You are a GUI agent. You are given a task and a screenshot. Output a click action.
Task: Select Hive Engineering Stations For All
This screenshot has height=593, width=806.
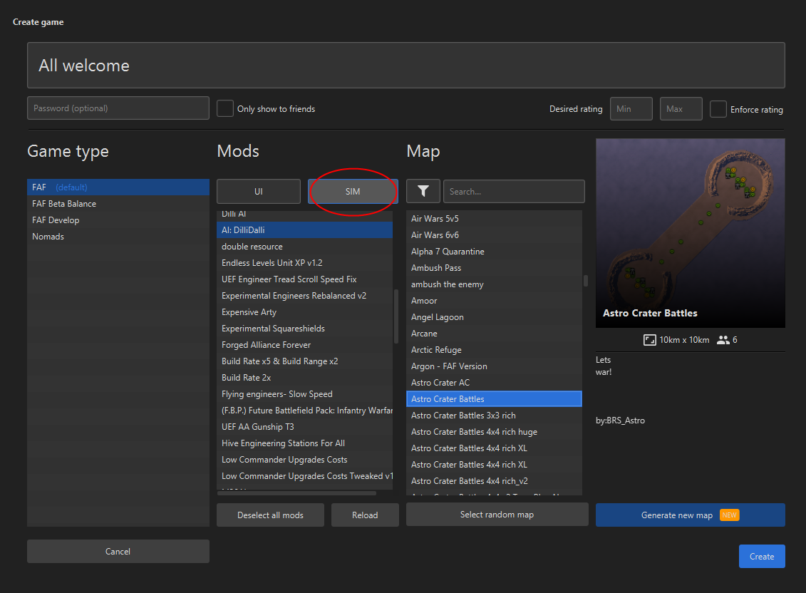coord(304,443)
